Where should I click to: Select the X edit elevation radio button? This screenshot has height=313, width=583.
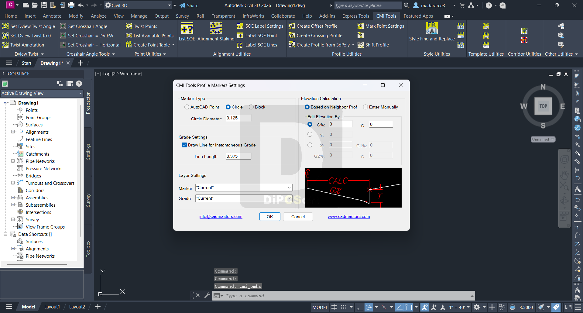tap(310, 145)
